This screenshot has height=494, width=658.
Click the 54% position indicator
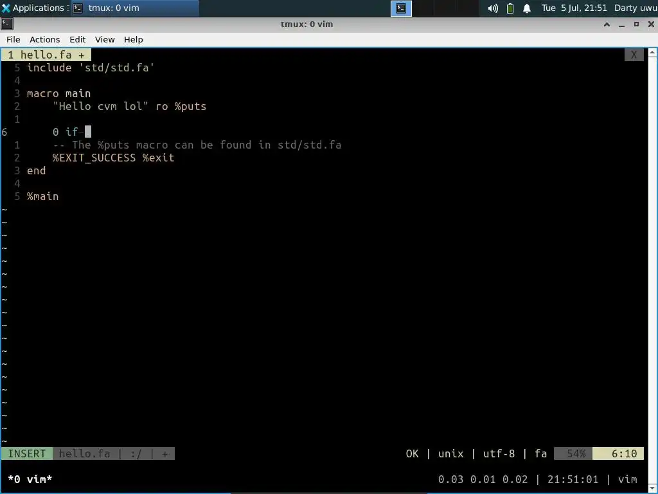(573, 453)
